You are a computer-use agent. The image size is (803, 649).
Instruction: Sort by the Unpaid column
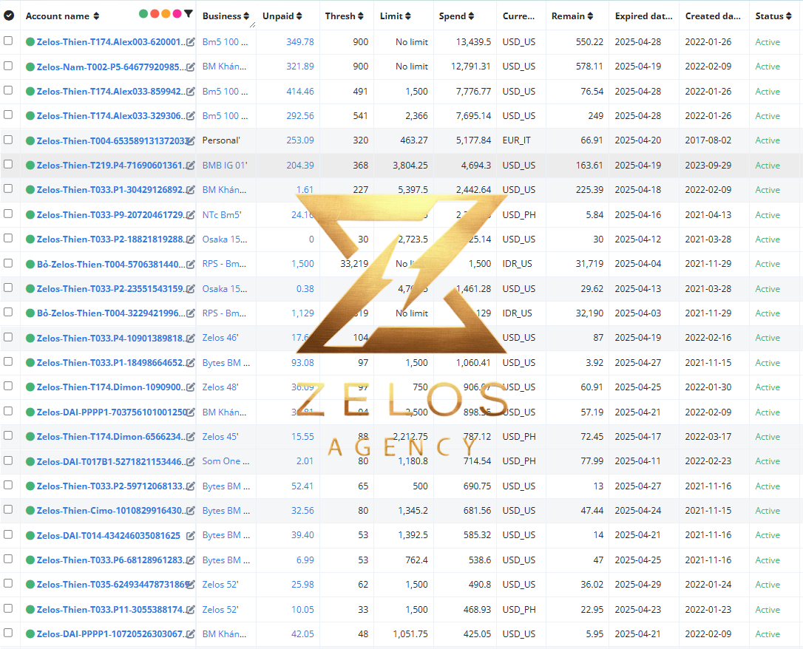coord(282,16)
